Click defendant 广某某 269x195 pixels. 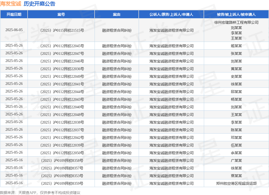coord(236,160)
